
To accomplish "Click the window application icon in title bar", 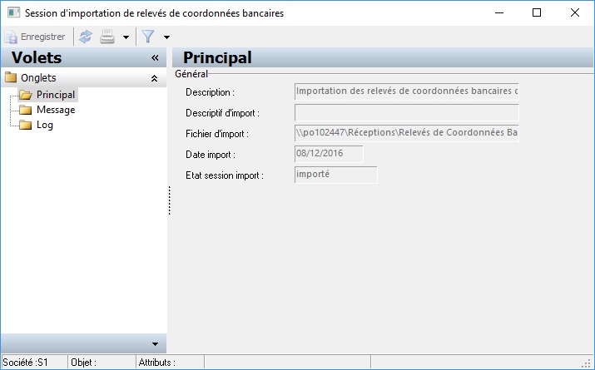I will 13,12.
